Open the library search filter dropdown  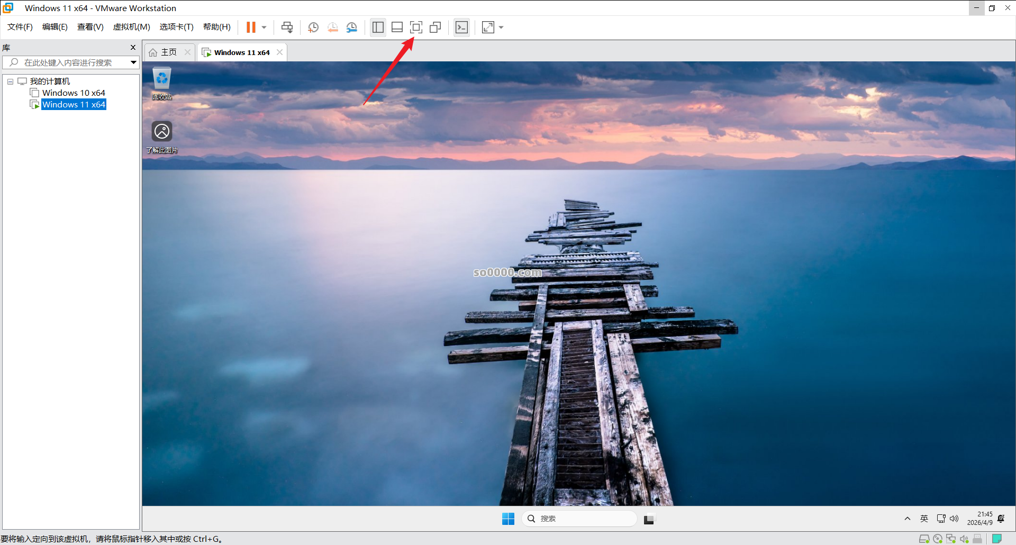point(133,62)
